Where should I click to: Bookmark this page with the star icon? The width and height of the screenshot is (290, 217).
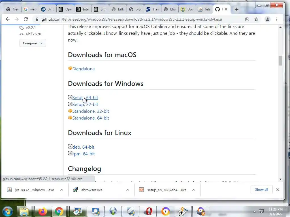coord(256,19)
